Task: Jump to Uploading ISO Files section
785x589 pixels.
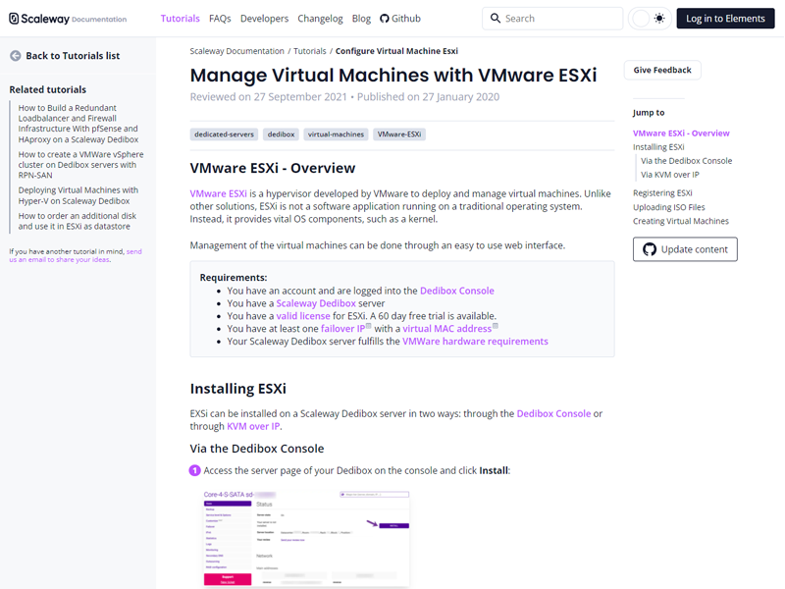Action: (669, 207)
